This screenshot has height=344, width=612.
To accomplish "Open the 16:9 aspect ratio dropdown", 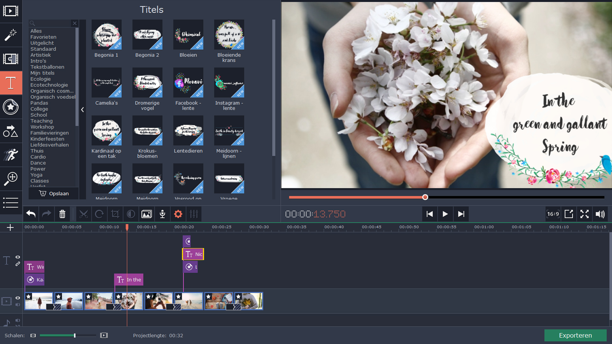I will tap(553, 214).
